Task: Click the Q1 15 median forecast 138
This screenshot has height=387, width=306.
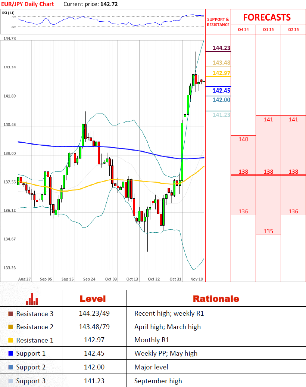Action: click(268, 171)
